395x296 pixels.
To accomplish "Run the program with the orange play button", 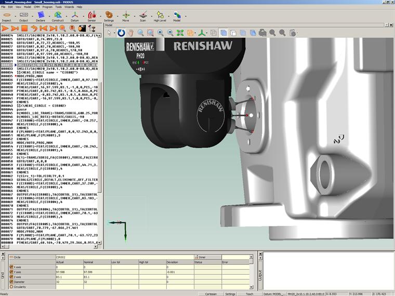I will [5, 29].
